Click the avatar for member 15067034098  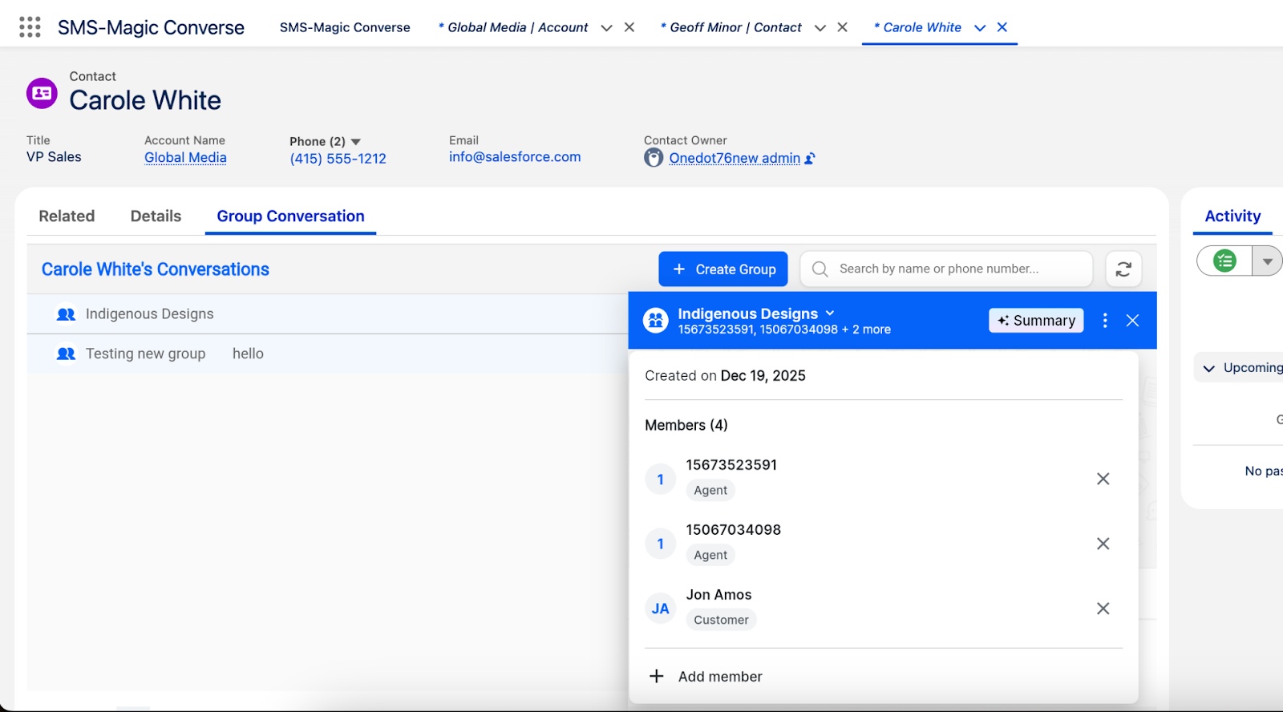(661, 544)
